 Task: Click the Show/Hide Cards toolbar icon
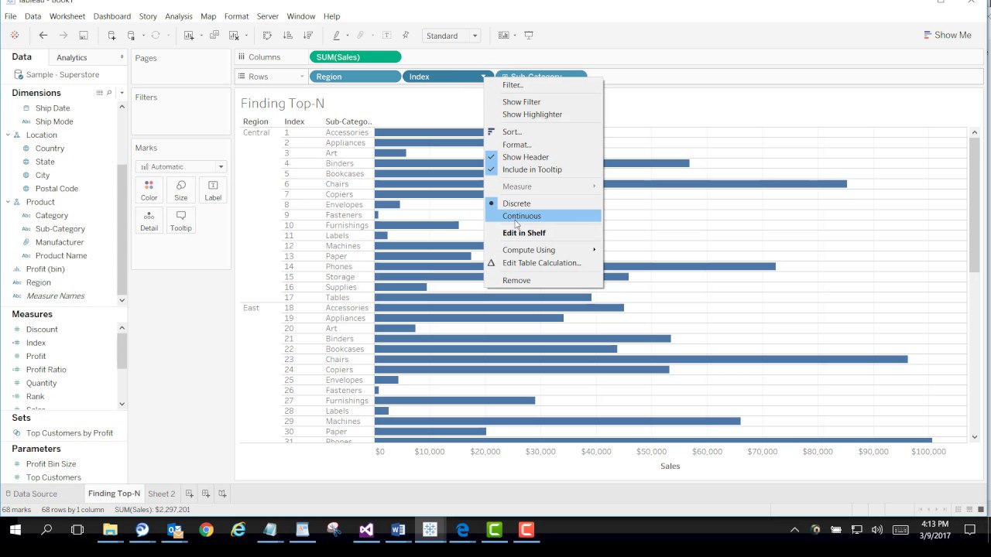click(x=504, y=36)
